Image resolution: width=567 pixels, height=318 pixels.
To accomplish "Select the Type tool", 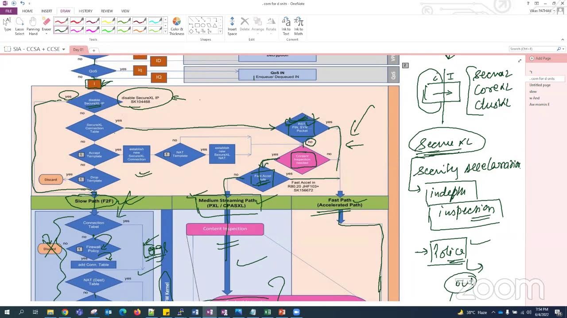I will pos(8,25).
